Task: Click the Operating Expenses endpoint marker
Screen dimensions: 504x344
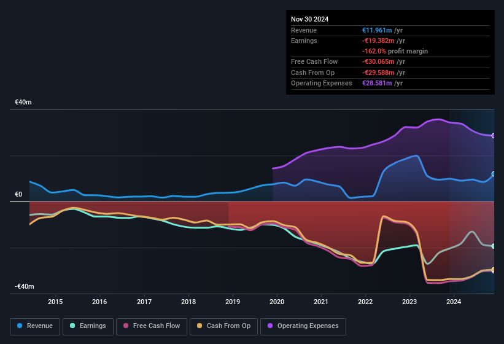Action: pos(494,136)
